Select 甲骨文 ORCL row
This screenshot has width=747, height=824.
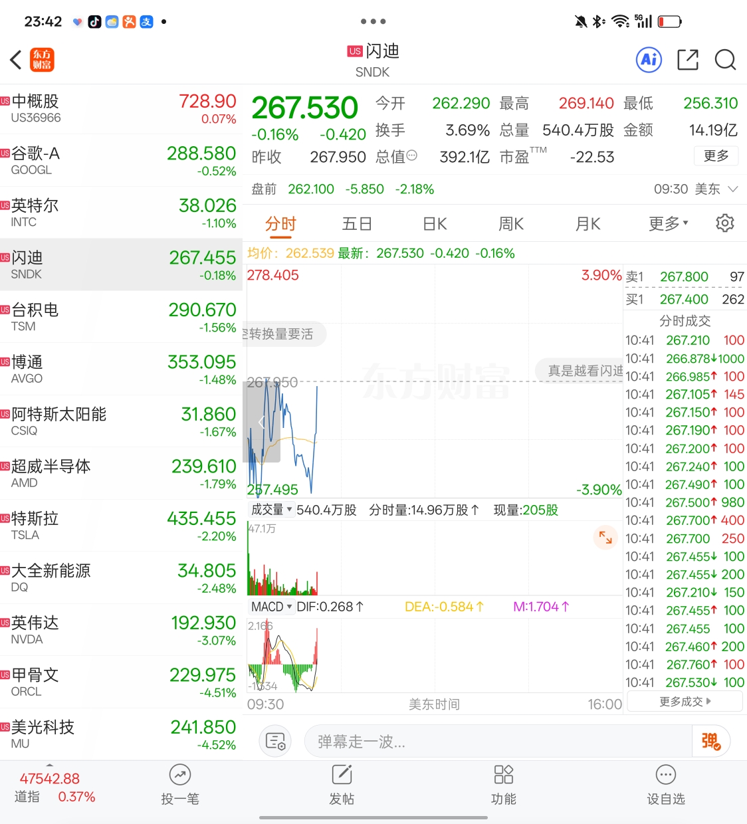pyautogui.click(x=121, y=682)
